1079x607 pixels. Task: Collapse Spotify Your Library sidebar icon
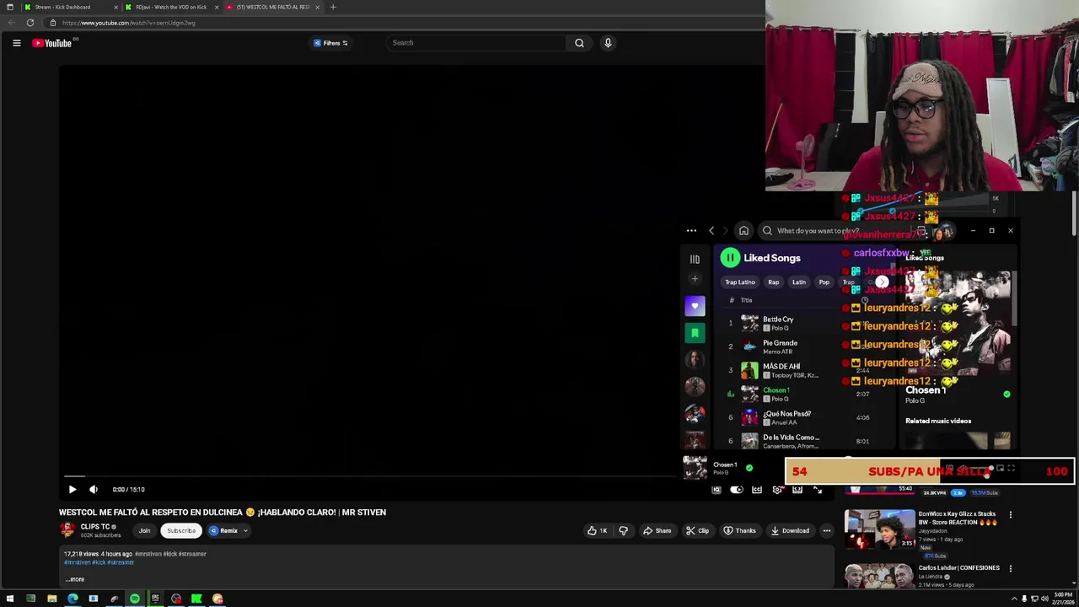[695, 260]
